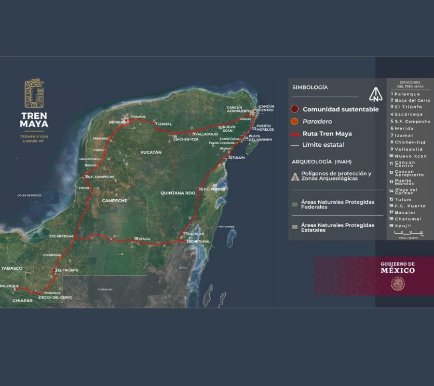This screenshot has height=386, width=434.
Task: Click the VALLADOLID label on the map
Action: [206, 134]
